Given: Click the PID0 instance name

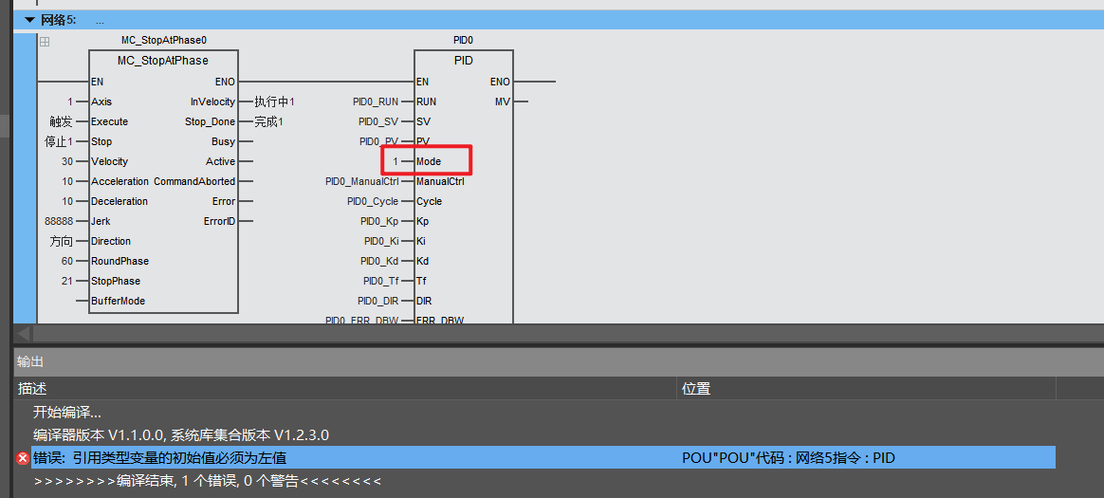Looking at the screenshot, I should (x=463, y=40).
